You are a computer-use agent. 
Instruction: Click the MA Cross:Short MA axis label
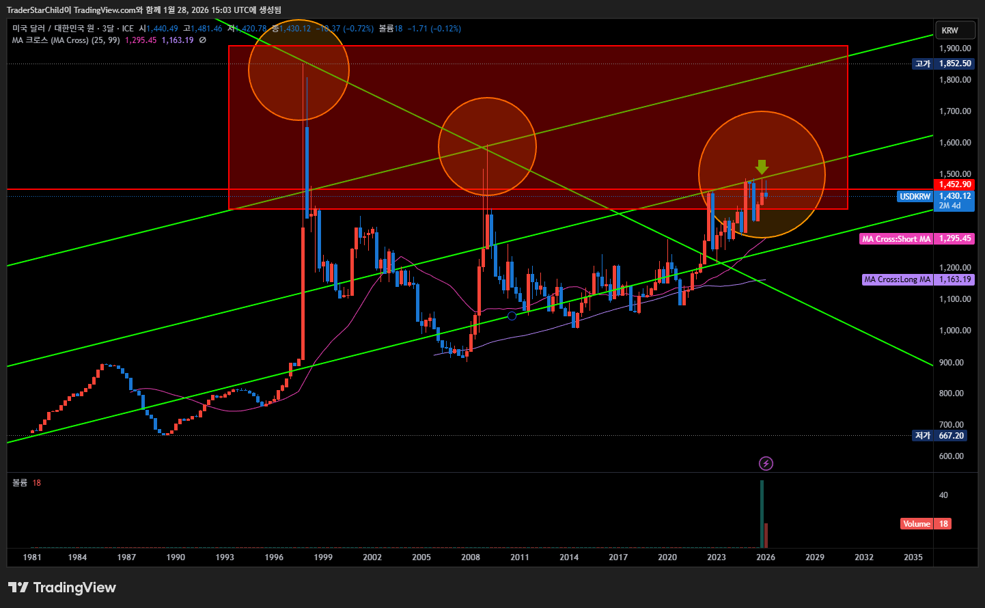pyautogui.click(x=896, y=239)
